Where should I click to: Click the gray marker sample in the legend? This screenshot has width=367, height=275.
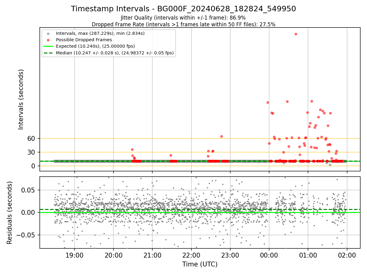[x=48, y=33]
